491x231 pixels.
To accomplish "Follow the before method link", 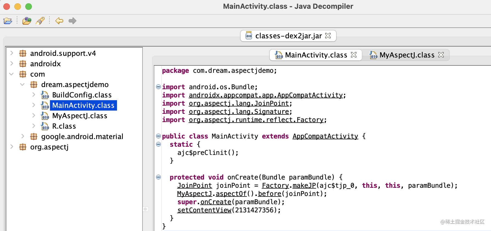I will pos(269,194).
